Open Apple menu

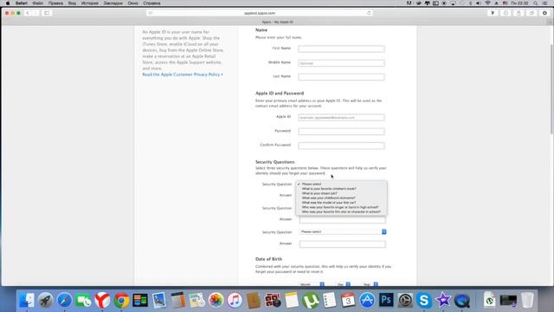[x=8, y=3]
